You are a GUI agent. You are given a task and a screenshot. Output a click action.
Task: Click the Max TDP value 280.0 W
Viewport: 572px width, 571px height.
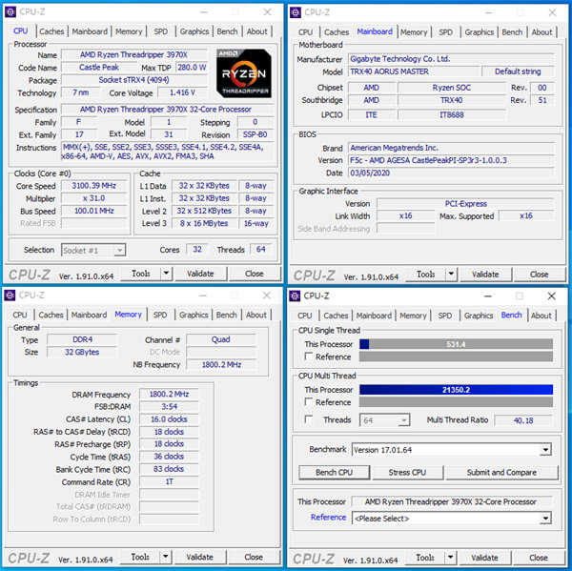(x=192, y=68)
